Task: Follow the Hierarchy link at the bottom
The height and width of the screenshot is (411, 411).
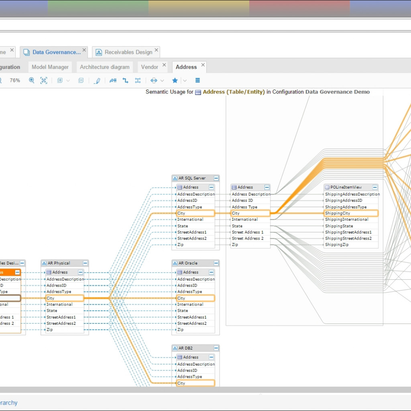Action: click(9, 403)
